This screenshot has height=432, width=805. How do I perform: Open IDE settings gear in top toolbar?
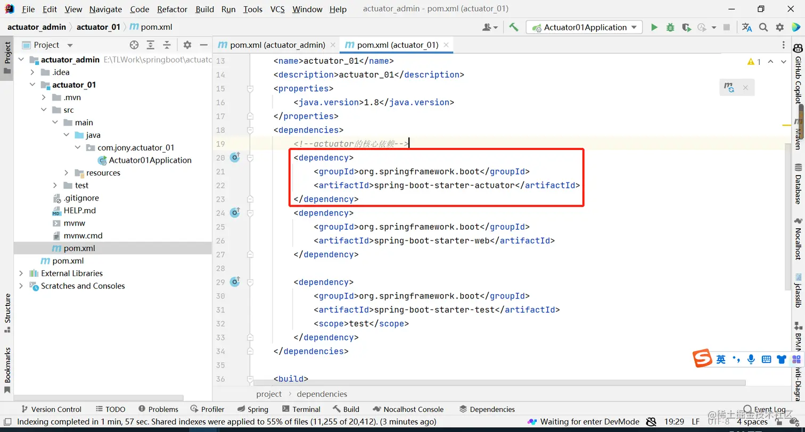(780, 27)
